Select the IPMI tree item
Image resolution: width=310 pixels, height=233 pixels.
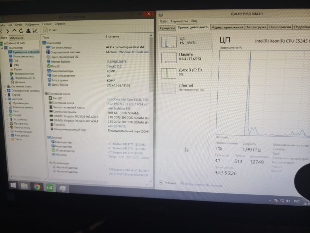[x=14, y=65]
